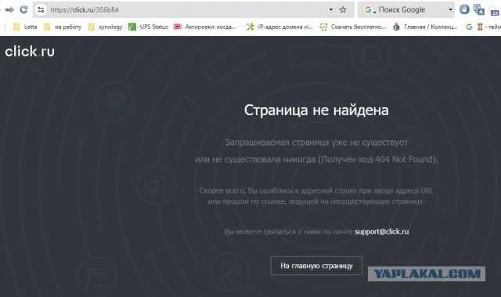Image resolution: width=501 pixels, height=297 pixels.
Task: Open the «Скачать бесплатно» bookmark
Action: (x=353, y=27)
